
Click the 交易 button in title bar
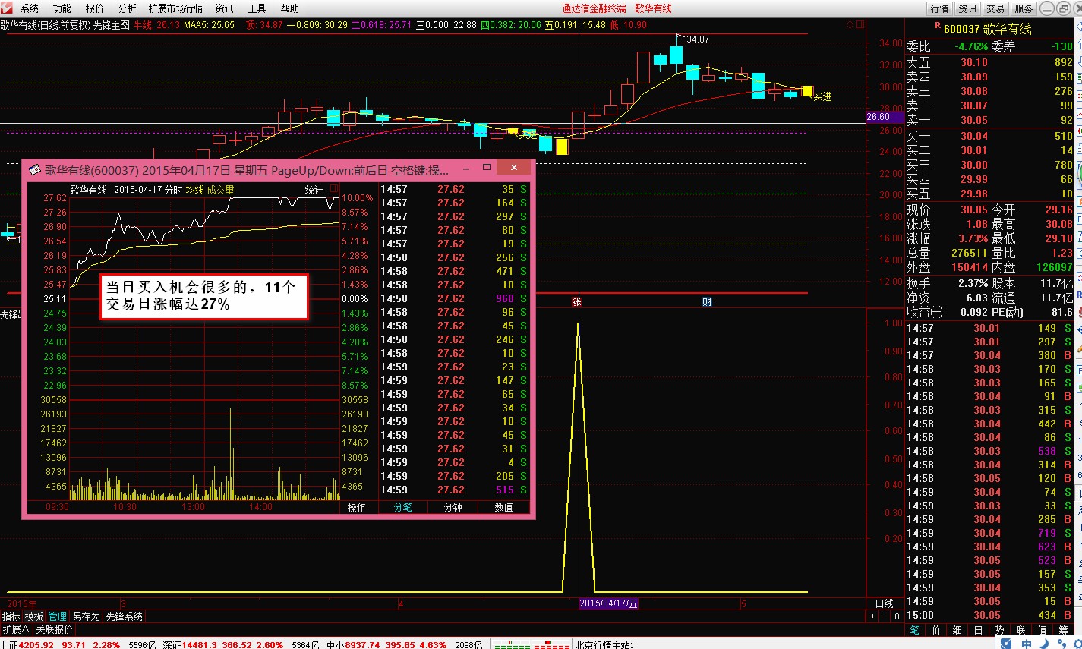[995, 8]
